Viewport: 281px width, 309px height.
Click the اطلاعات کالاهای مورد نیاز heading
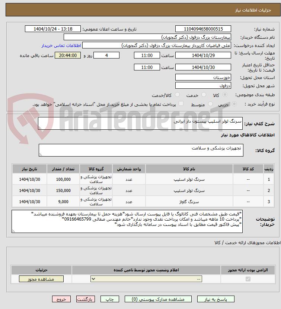[248, 135]
